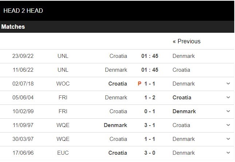This screenshot has height=162, width=235.
Task: Click the EUC competition label
Action: [63, 153]
